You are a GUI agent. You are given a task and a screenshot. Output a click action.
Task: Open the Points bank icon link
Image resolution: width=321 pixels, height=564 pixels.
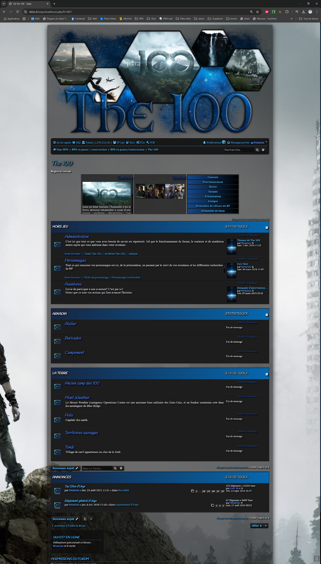click(x=97, y=143)
